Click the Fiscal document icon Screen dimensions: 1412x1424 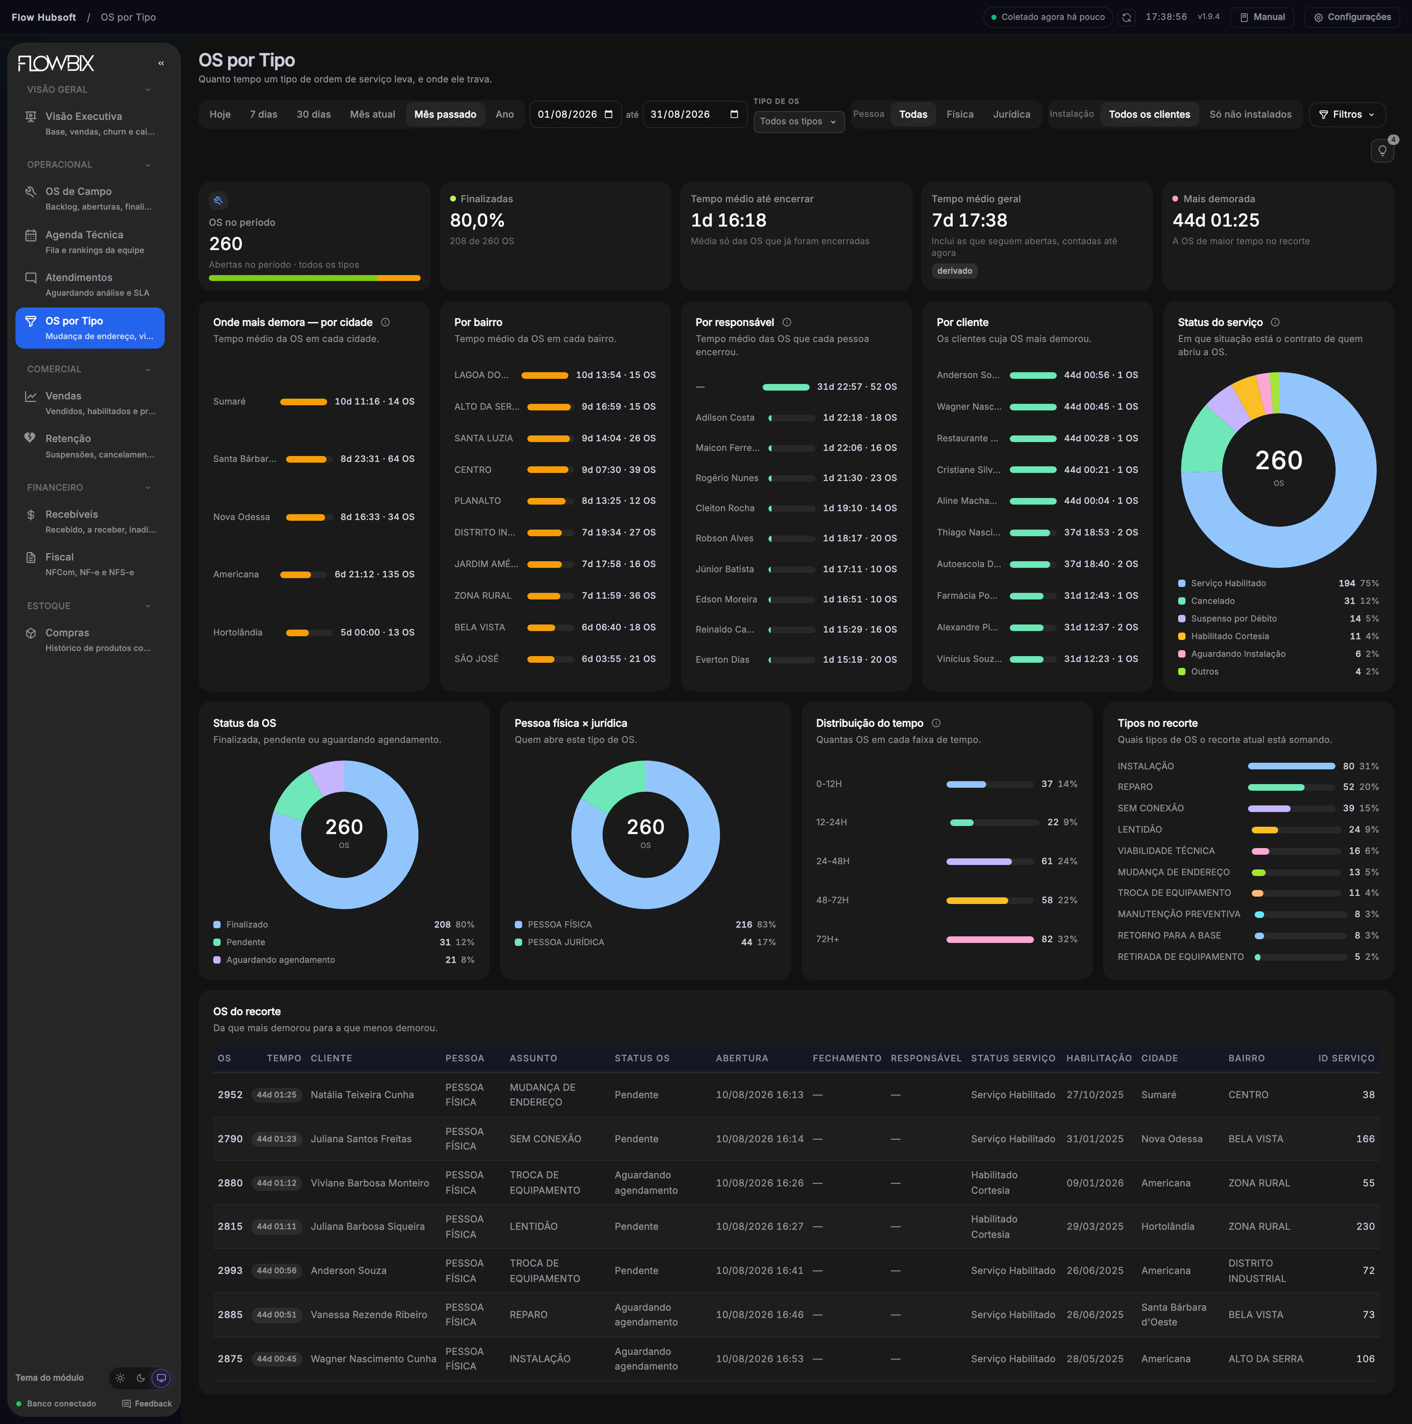31,557
